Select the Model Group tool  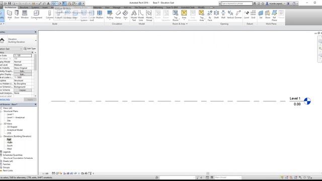point(149,16)
